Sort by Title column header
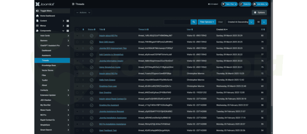Viewport: 307px width, 134px height. 102,30
